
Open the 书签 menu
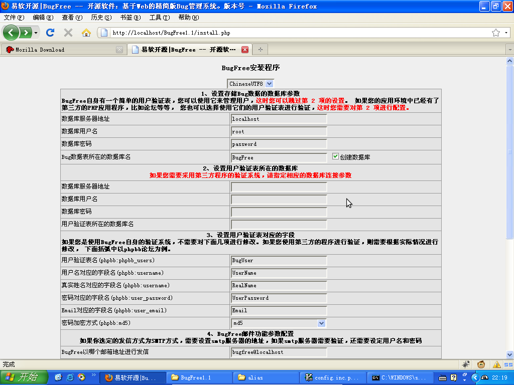(x=131, y=18)
